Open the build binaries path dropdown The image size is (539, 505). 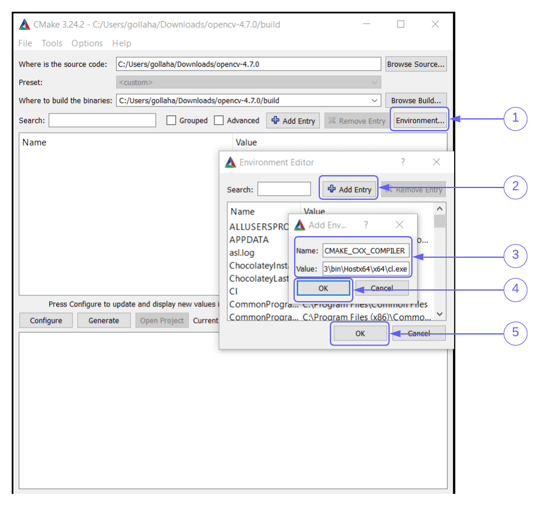point(374,100)
